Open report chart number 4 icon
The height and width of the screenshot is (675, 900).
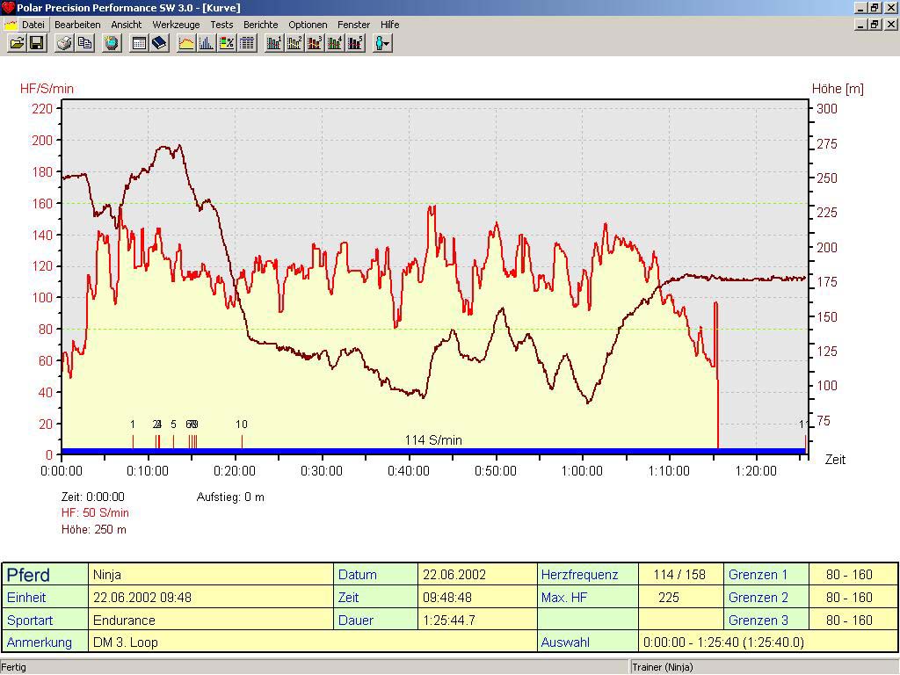[335, 43]
